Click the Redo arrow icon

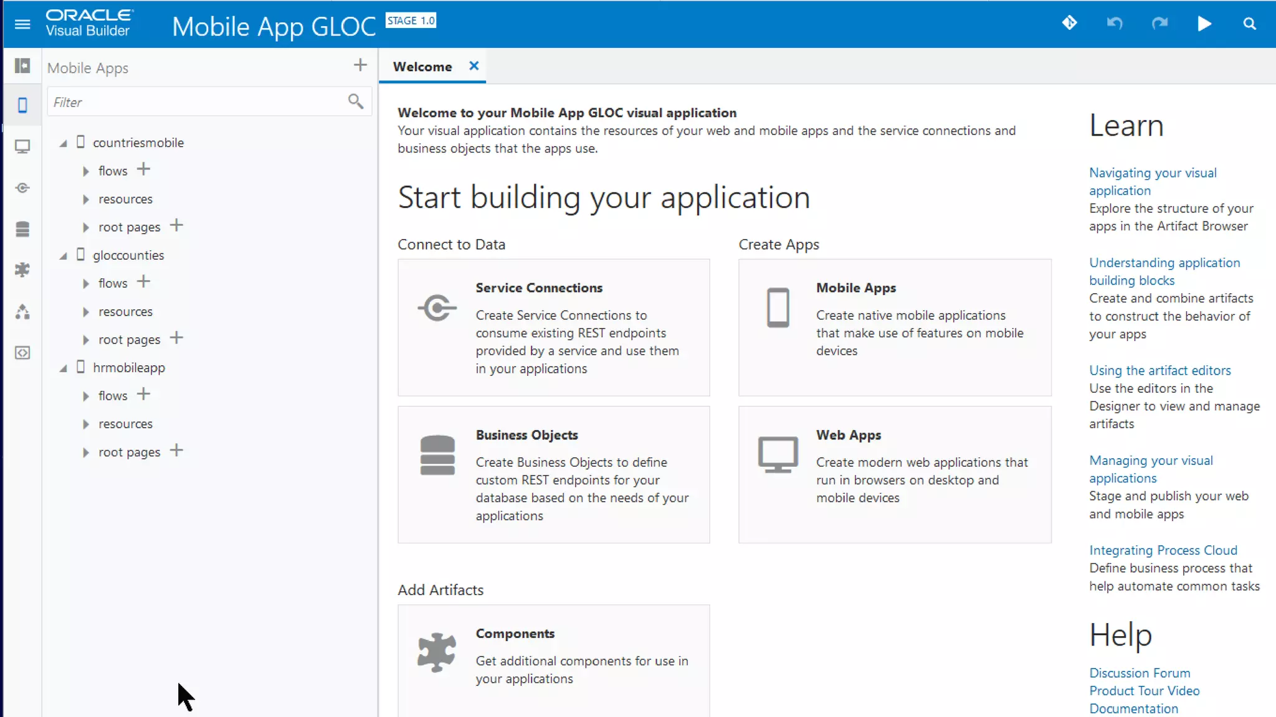[1159, 24]
